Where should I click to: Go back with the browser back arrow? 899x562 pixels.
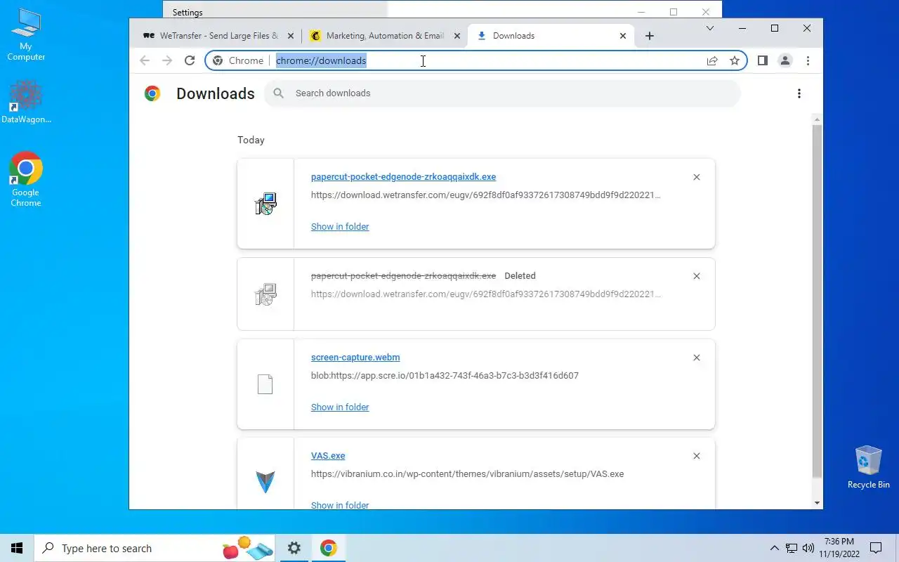[x=145, y=60]
